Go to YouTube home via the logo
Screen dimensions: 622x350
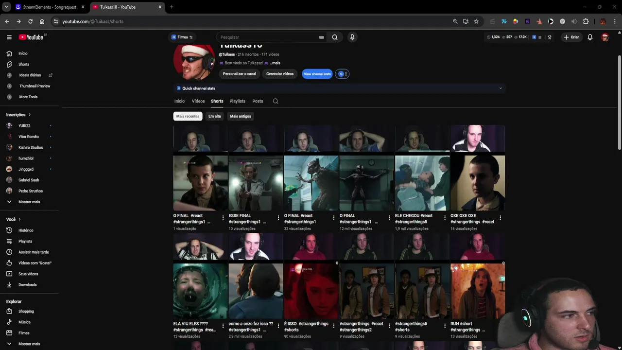tap(31, 37)
